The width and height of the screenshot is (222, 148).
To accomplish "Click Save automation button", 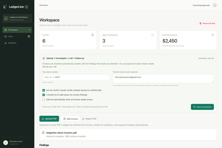I will [x=202, y=107].
